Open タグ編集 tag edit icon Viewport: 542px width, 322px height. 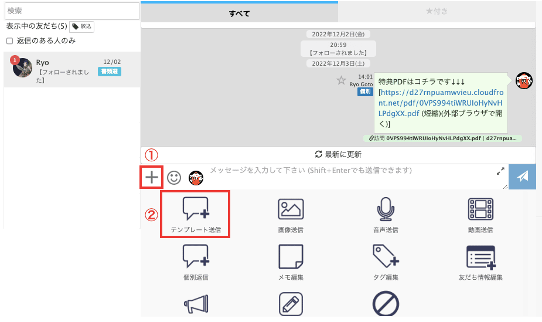click(x=386, y=262)
